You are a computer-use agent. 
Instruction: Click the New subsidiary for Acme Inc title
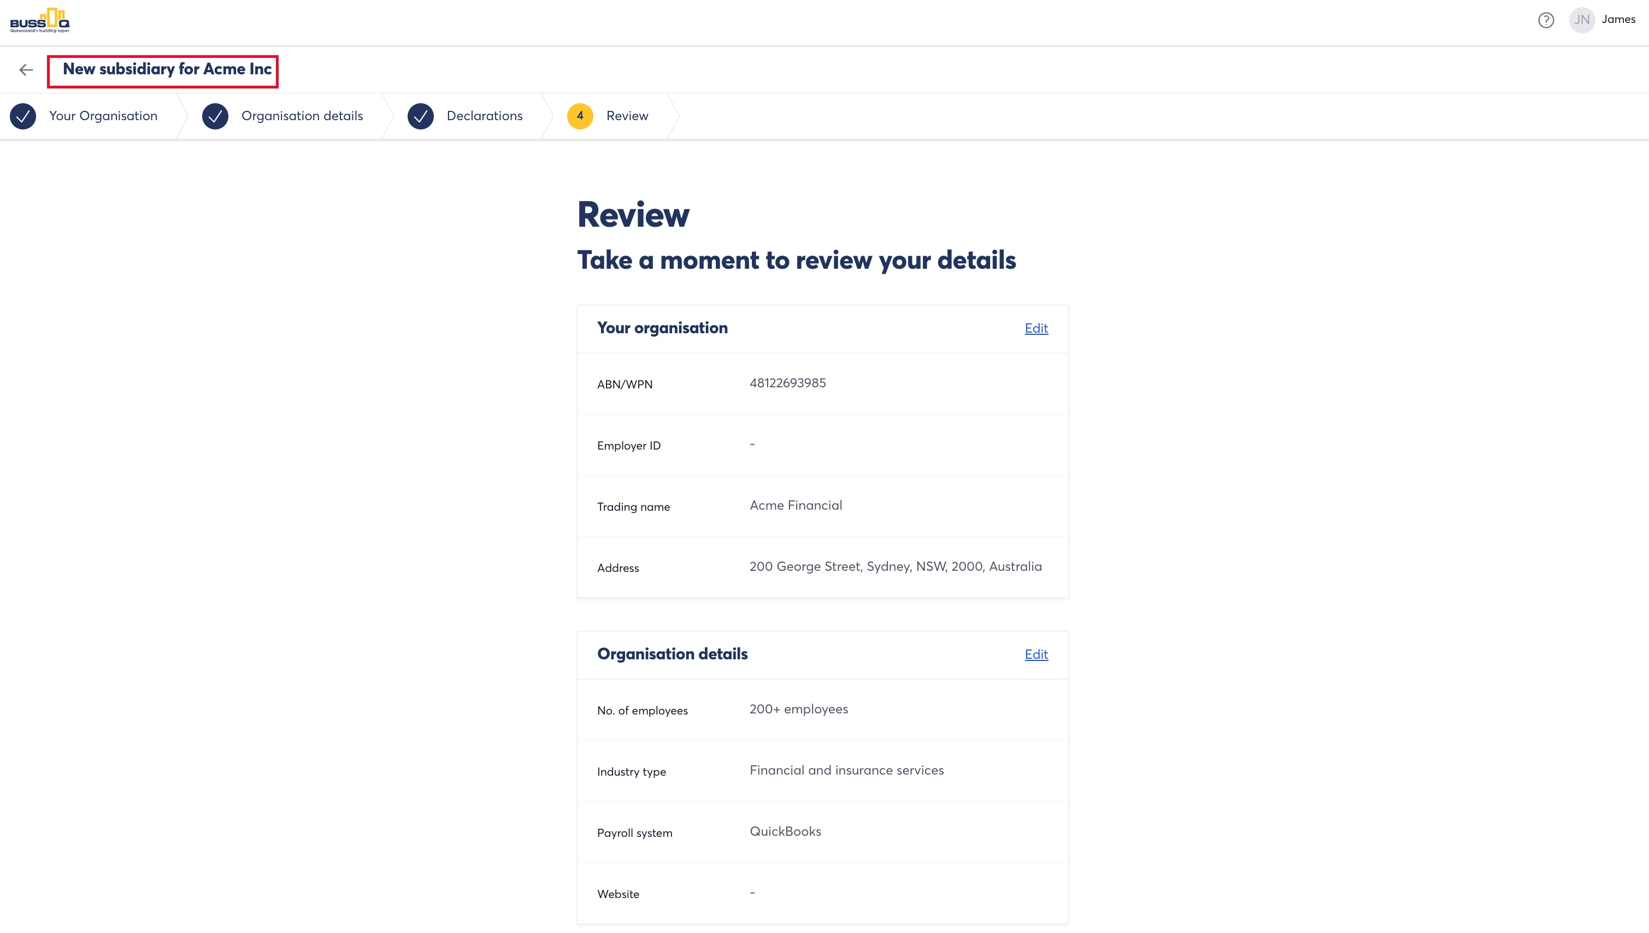tap(167, 69)
